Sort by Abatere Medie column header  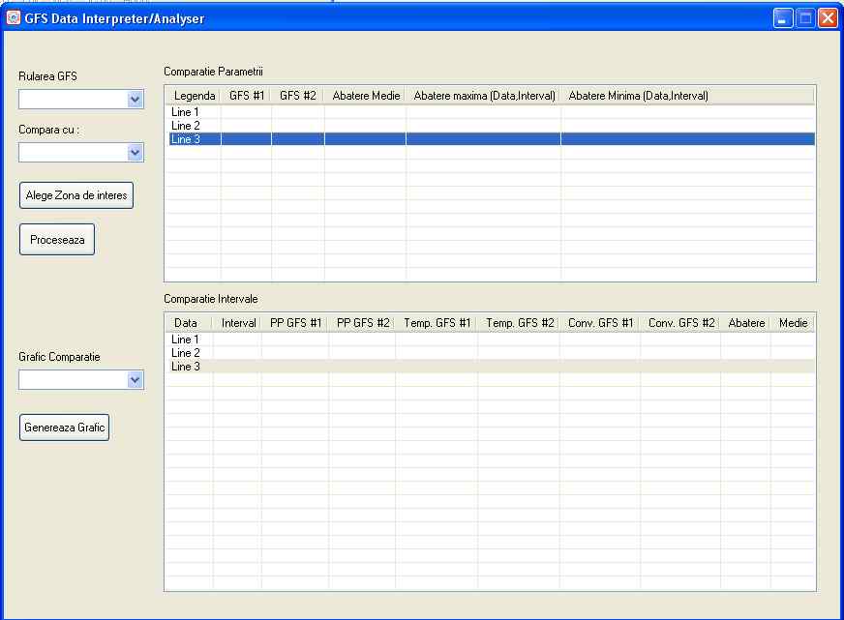365,96
